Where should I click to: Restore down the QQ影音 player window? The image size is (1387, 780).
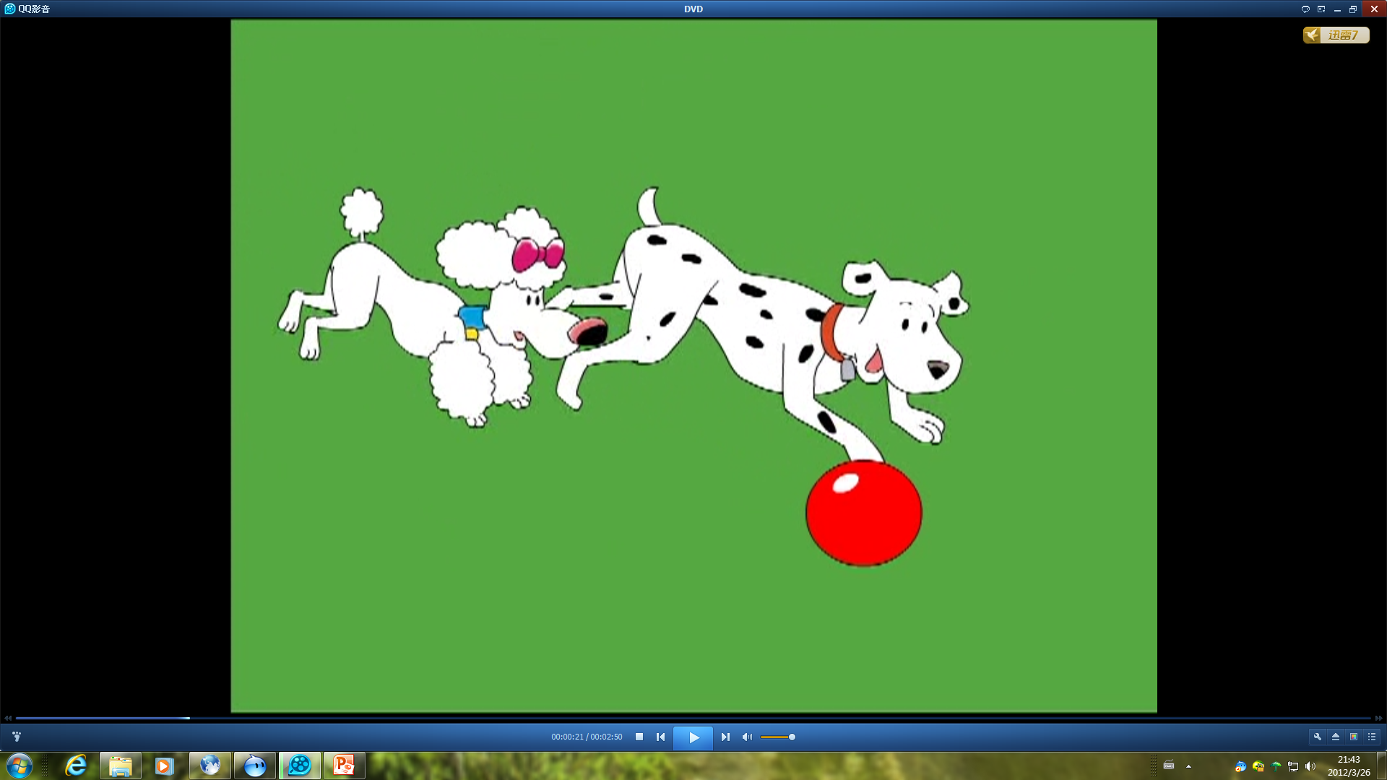point(1353,9)
